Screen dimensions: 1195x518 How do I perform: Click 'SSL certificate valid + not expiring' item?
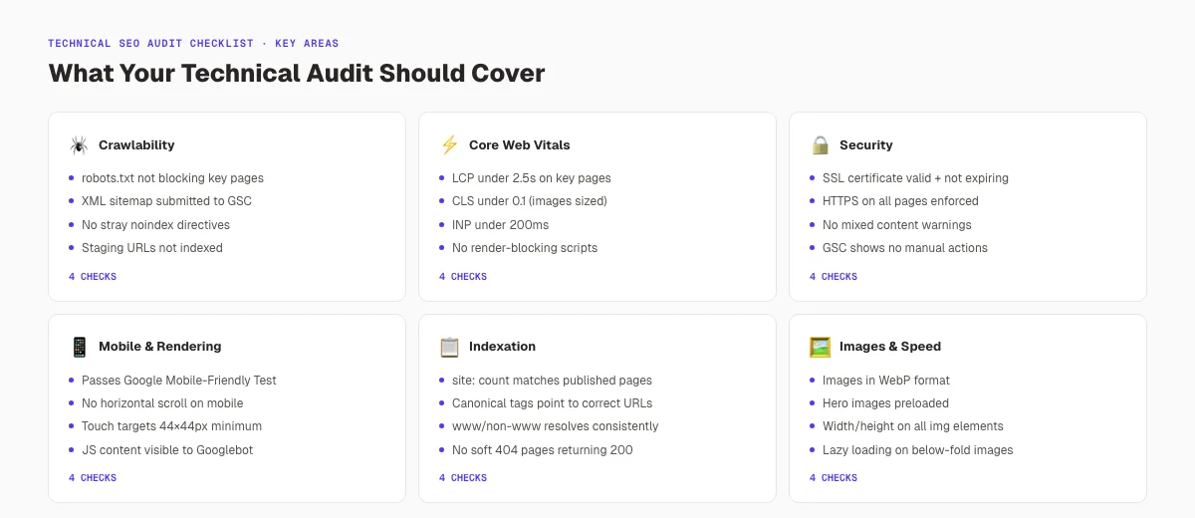(x=915, y=178)
